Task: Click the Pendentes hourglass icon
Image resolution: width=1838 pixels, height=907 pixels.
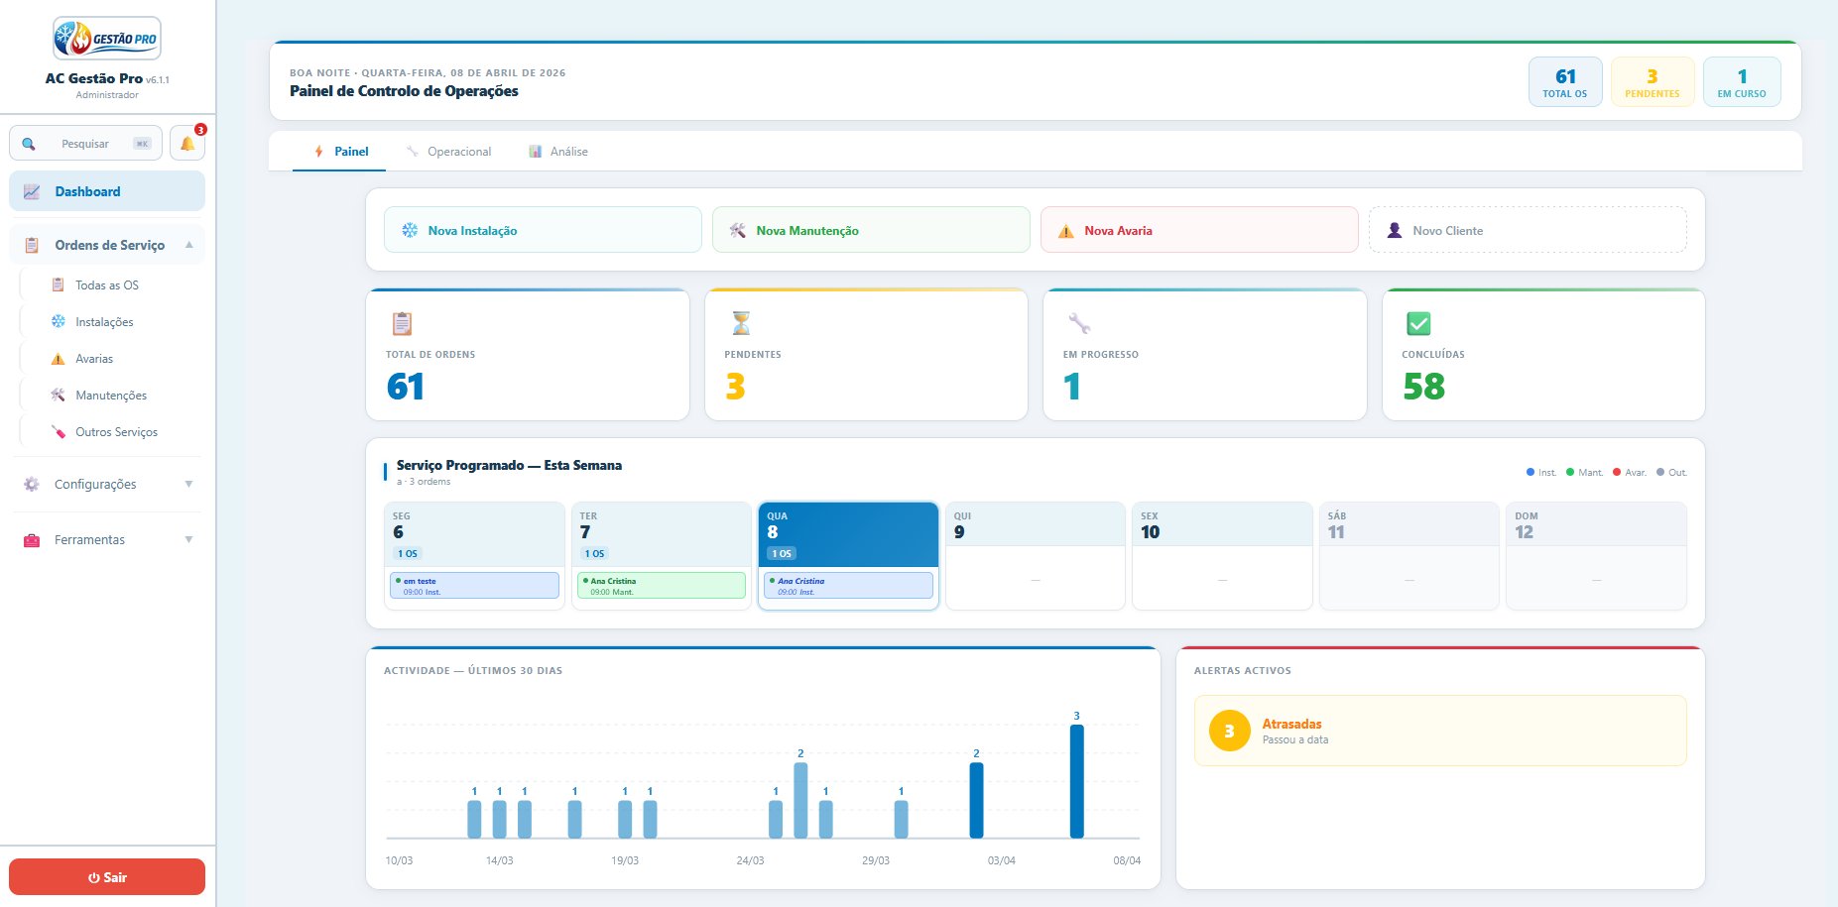Action: [x=741, y=323]
